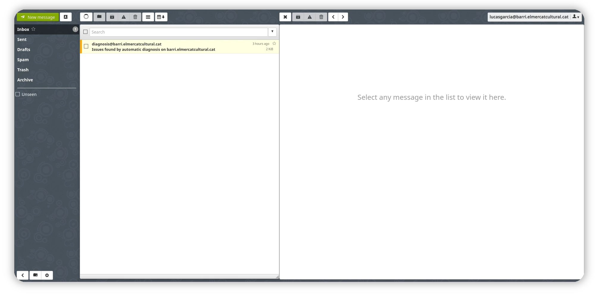595x297 pixels.
Task: Close the message preview pane
Action: pos(285,17)
